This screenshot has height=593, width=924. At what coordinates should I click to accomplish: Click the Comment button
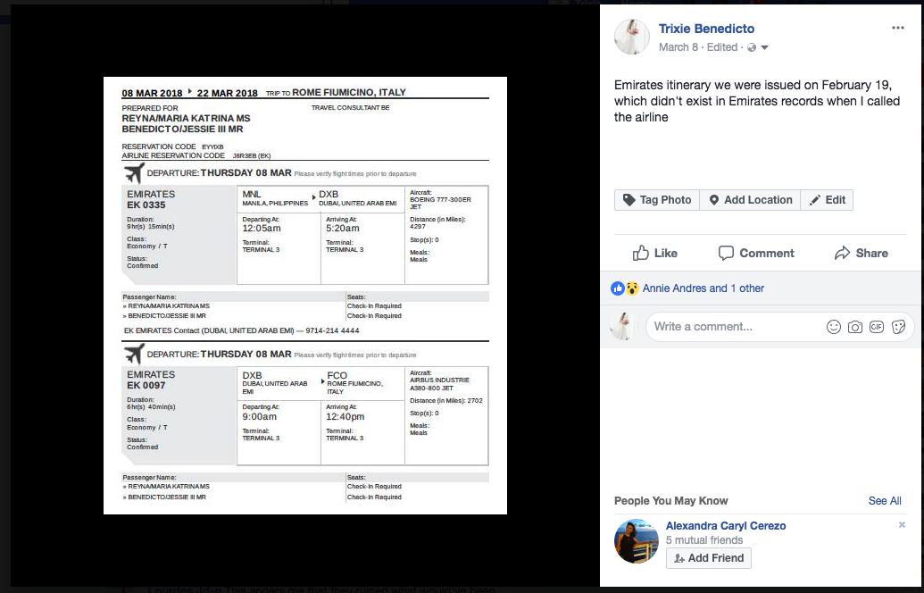(x=755, y=253)
